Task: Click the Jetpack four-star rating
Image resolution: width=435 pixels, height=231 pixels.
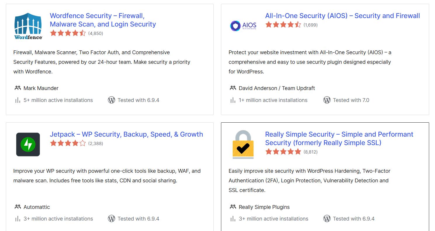Action: (x=68, y=143)
